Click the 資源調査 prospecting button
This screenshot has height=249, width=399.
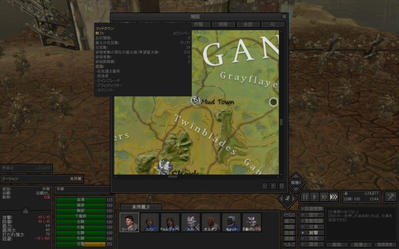385,245
